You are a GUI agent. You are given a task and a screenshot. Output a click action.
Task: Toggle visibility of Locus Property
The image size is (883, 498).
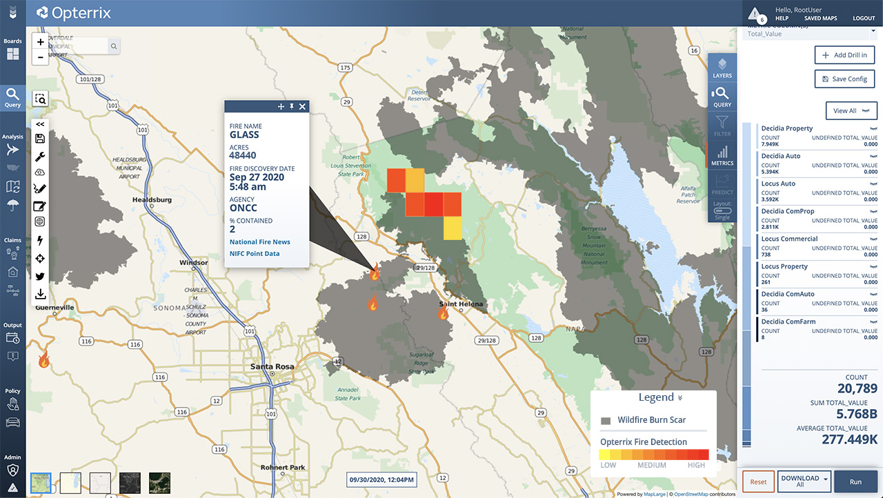(873, 266)
